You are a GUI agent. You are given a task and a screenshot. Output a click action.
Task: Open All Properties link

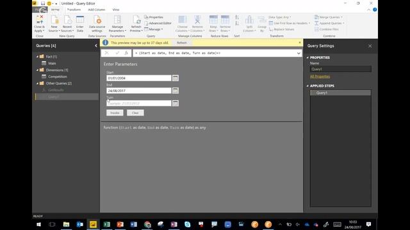(x=320, y=77)
